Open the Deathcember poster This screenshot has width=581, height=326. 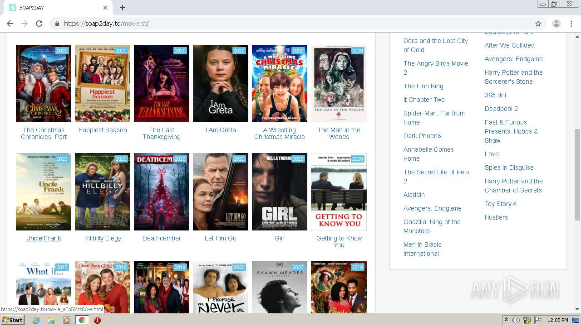(162, 192)
